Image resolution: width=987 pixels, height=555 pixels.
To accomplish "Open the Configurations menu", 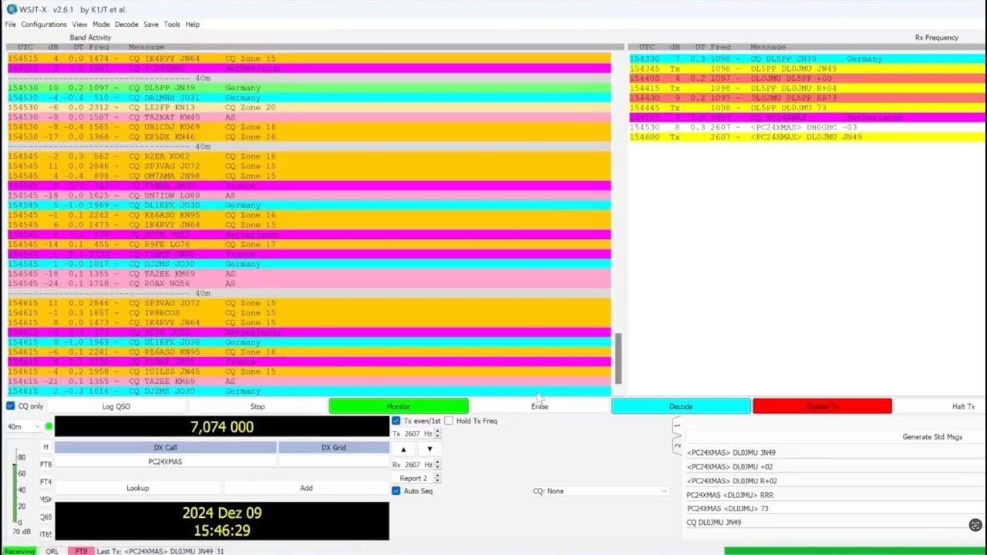I will click(x=44, y=25).
